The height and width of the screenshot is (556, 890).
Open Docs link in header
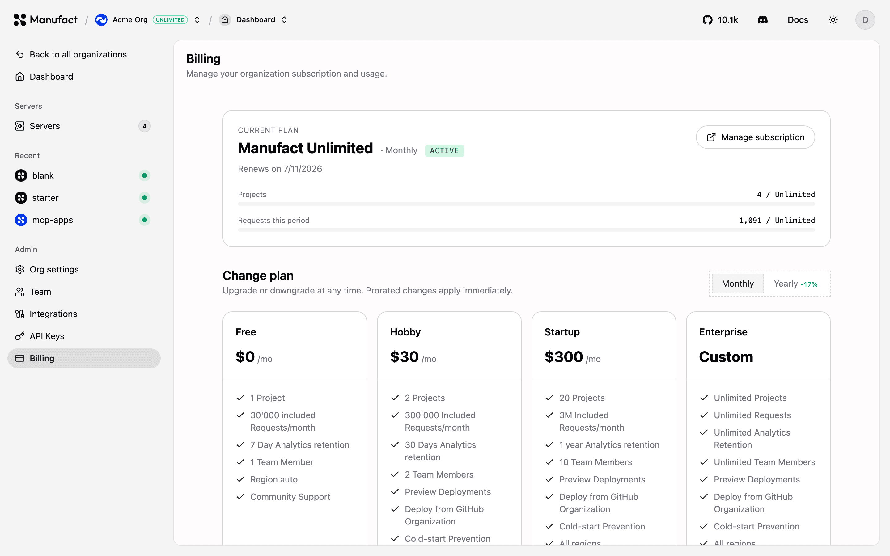point(798,20)
